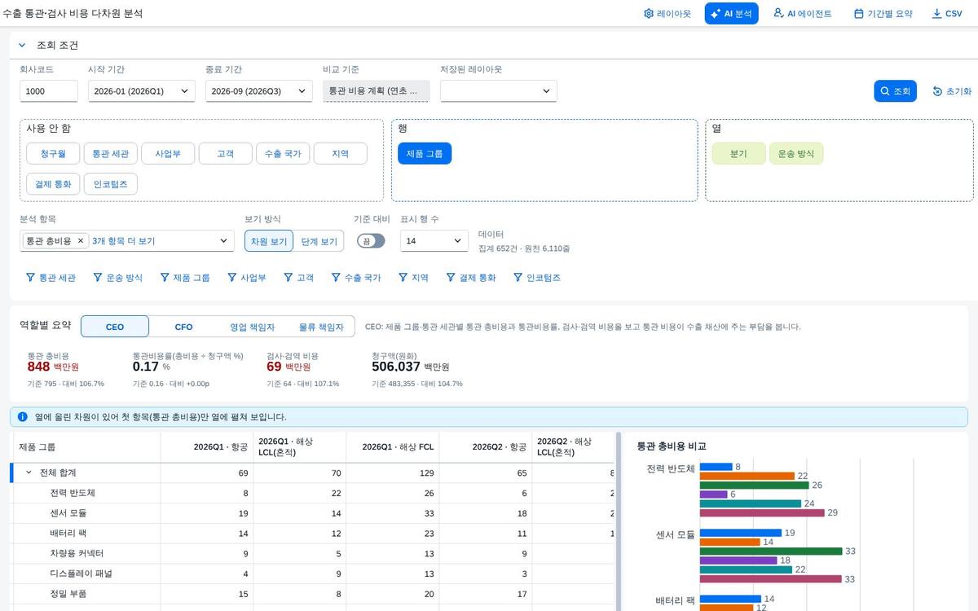Click the 비교 기준 field
This screenshot has height=611, width=978.
[x=376, y=91]
